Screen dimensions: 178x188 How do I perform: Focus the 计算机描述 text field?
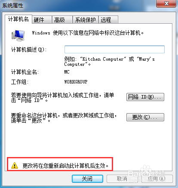(x=114, y=49)
